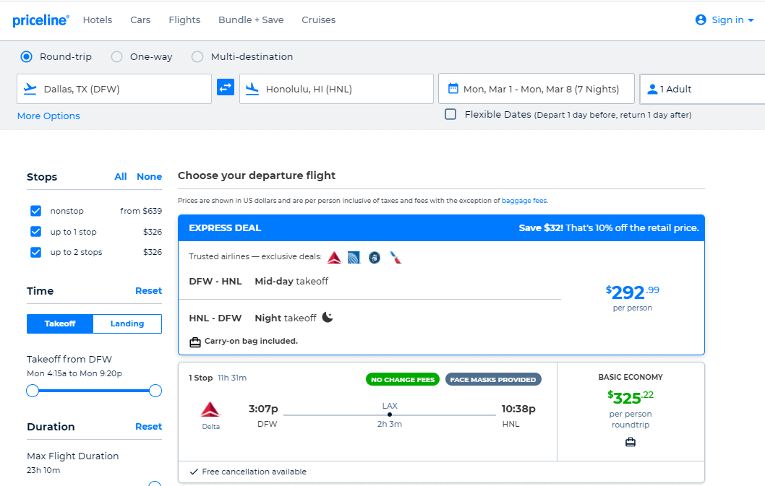Open the Cruises section
The width and height of the screenshot is (765, 486).
coord(319,20)
